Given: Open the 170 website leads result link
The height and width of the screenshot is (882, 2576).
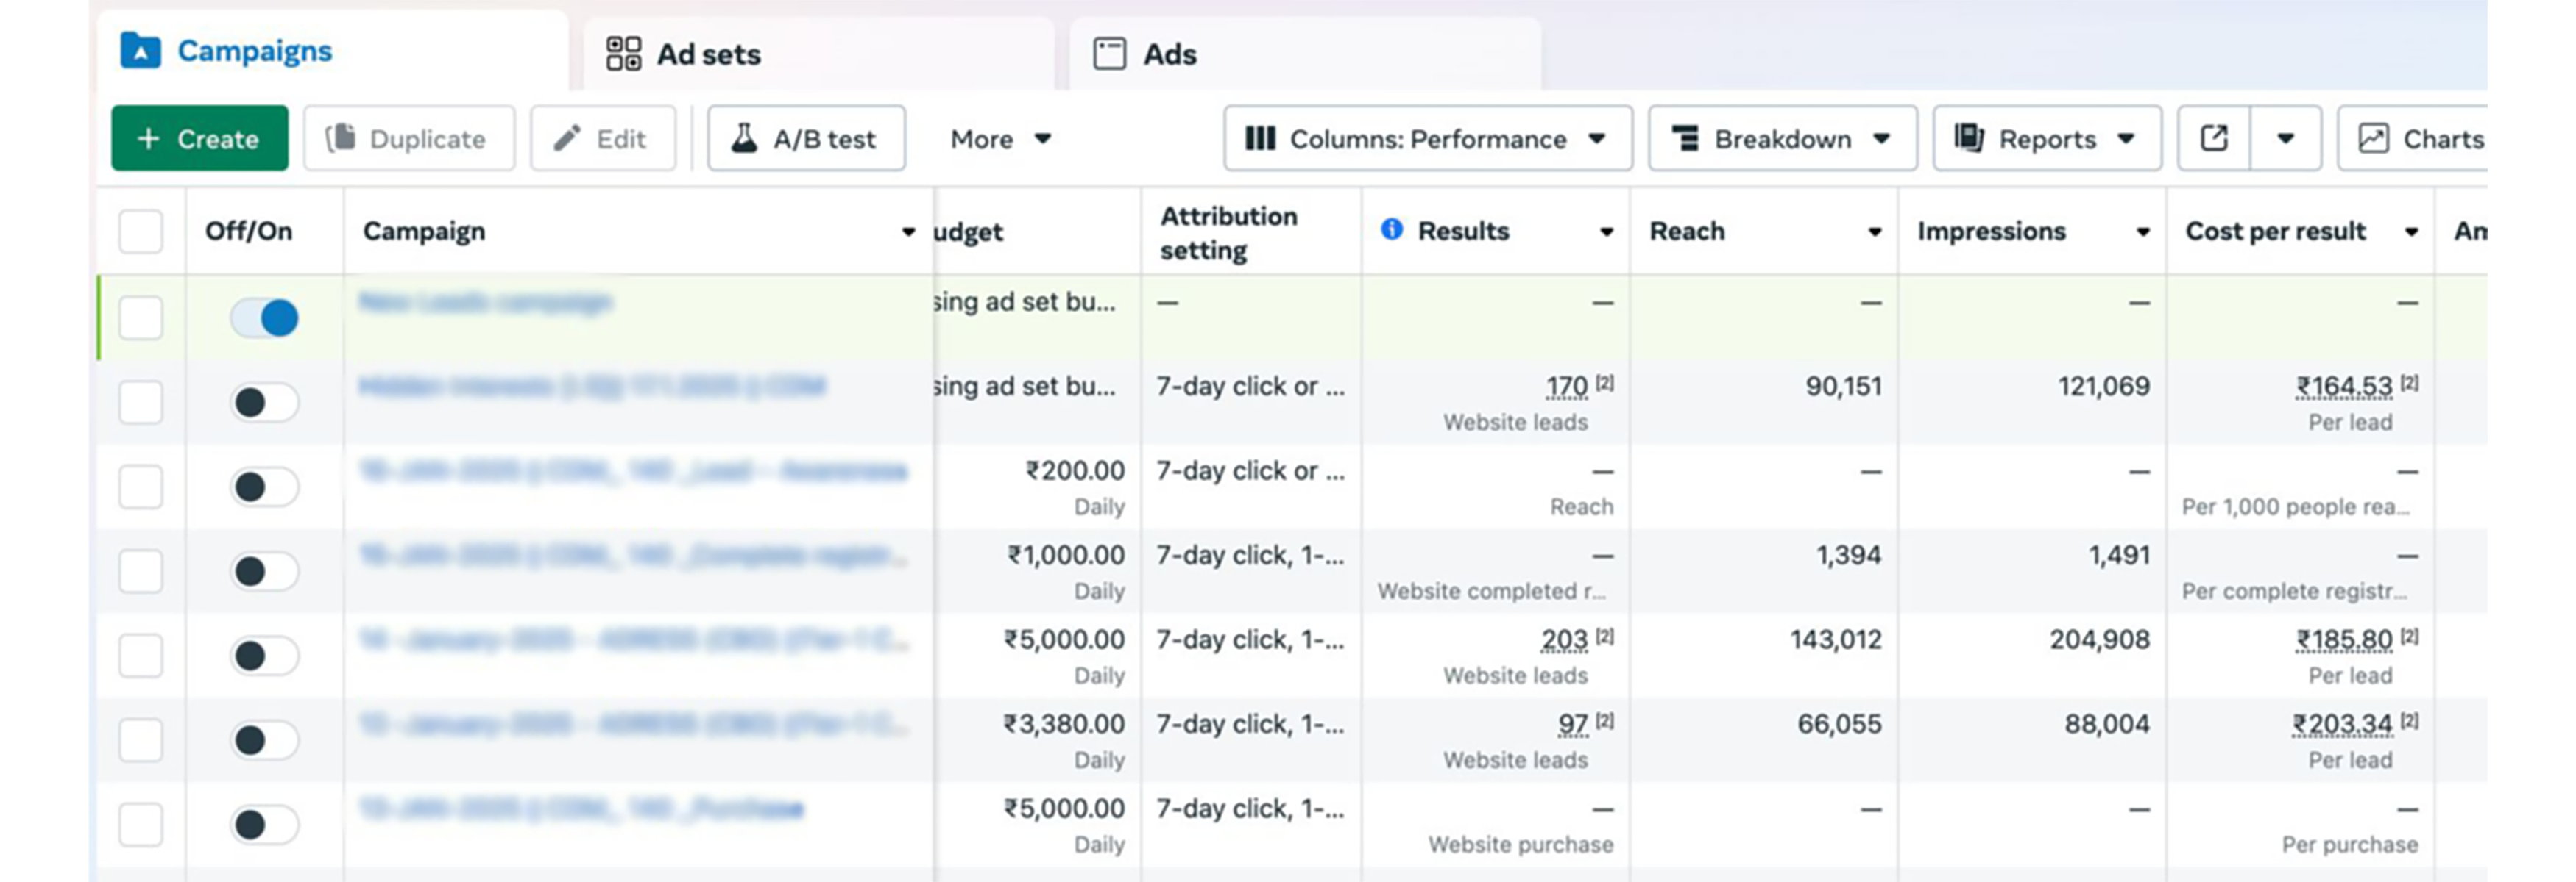Looking at the screenshot, I should click(x=1566, y=387).
